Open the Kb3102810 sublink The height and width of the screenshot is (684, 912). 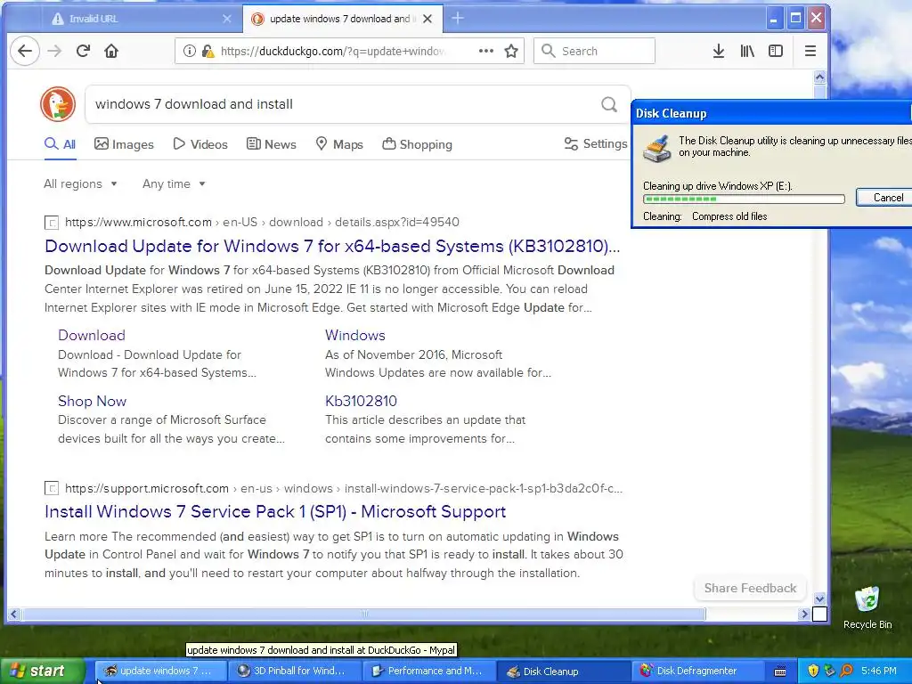click(361, 401)
